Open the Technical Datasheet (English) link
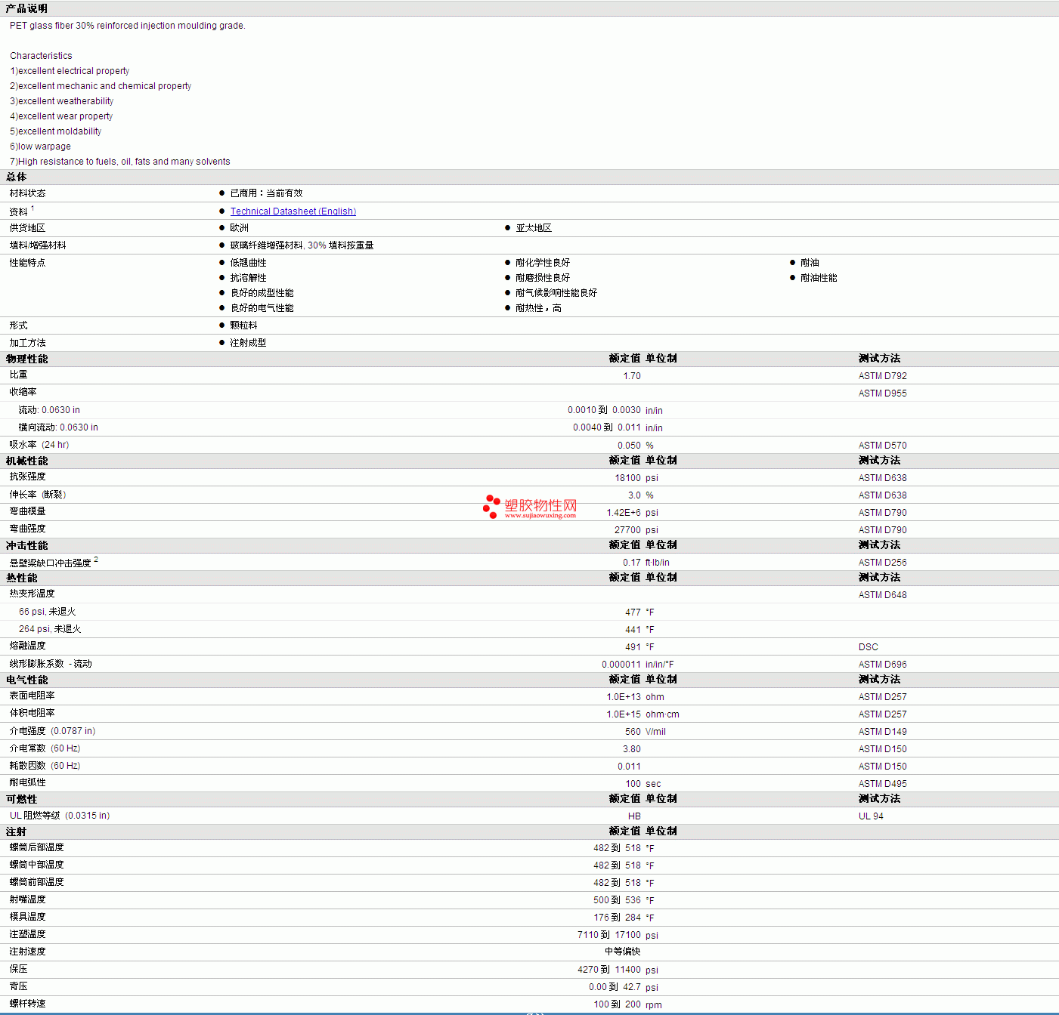This screenshot has height=1015, width=1059. coord(293,211)
